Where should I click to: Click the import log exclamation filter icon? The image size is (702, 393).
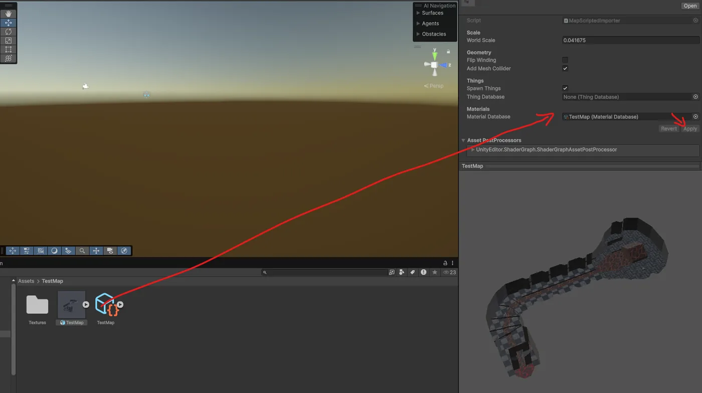click(x=424, y=272)
